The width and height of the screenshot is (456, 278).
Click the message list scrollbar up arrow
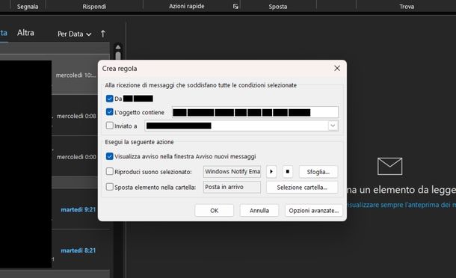[x=118, y=47]
